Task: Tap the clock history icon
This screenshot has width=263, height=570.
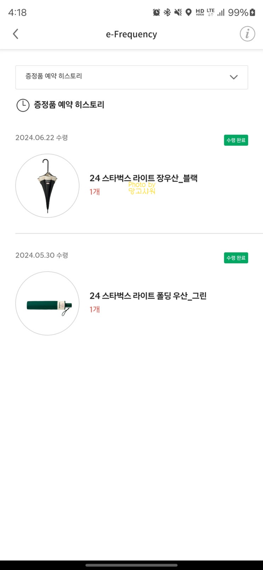Action: (23, 105)
